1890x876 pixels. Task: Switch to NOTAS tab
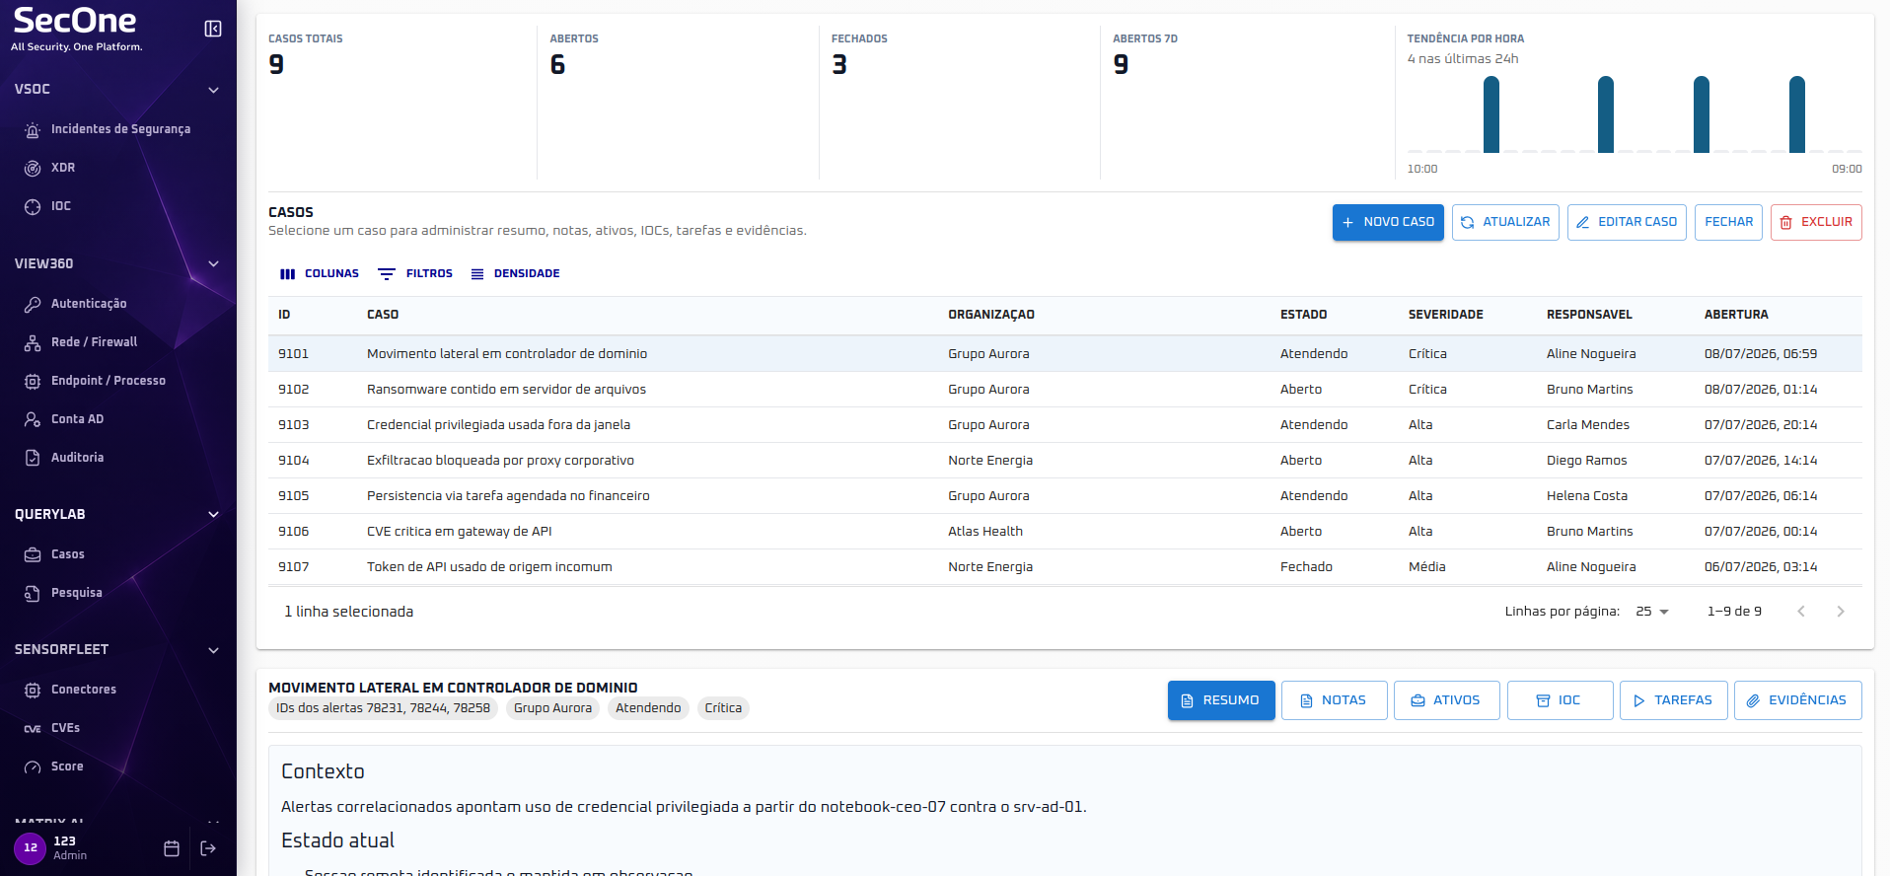(1334, 700)
